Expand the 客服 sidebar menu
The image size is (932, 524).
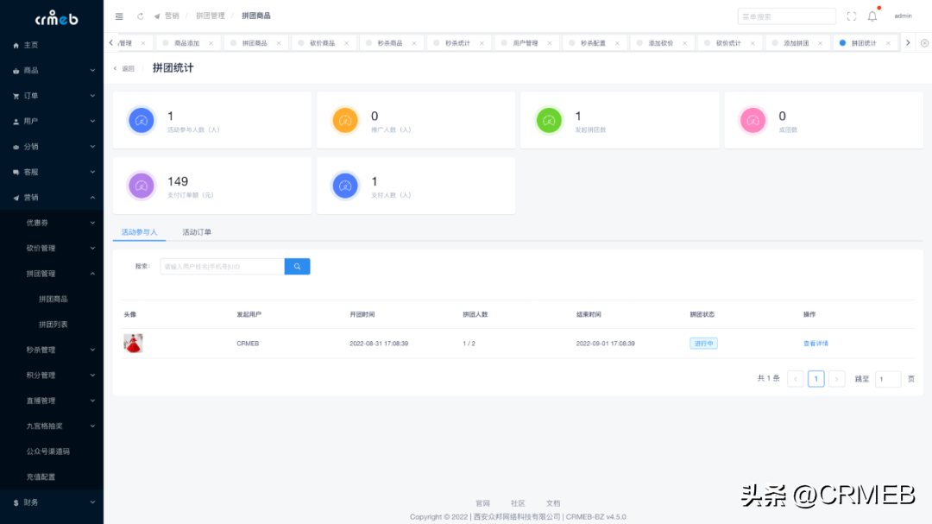(52, 172)
